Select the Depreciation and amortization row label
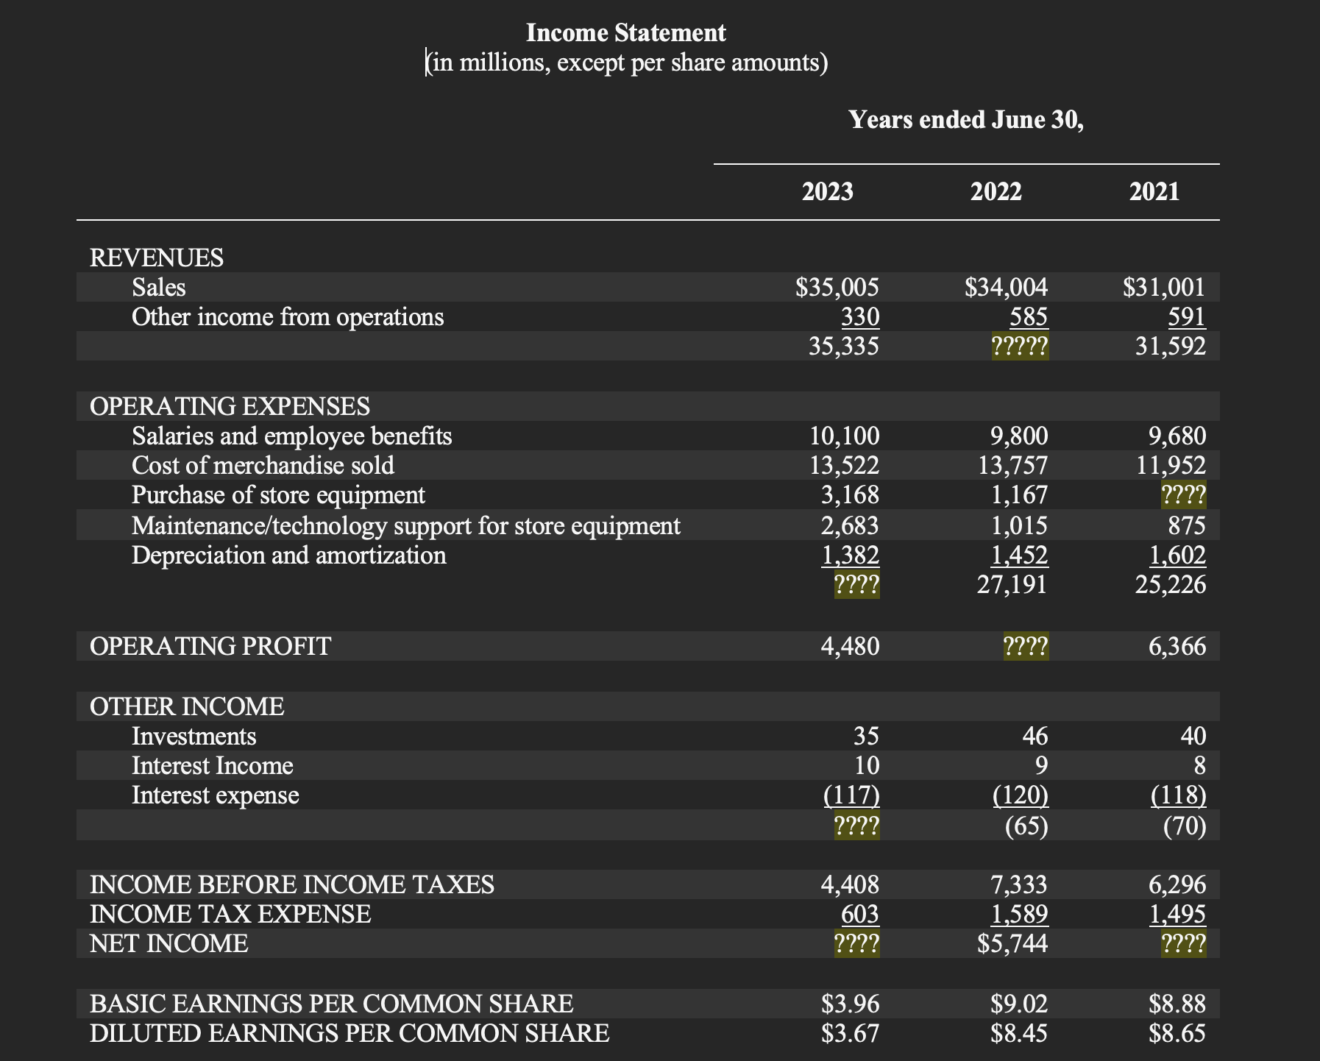The image size is (1320, 1061). coord(288,556)
